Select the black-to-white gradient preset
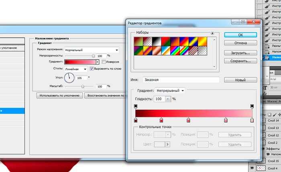The width and height of the screenshot is (281, 172). point(156,42)
